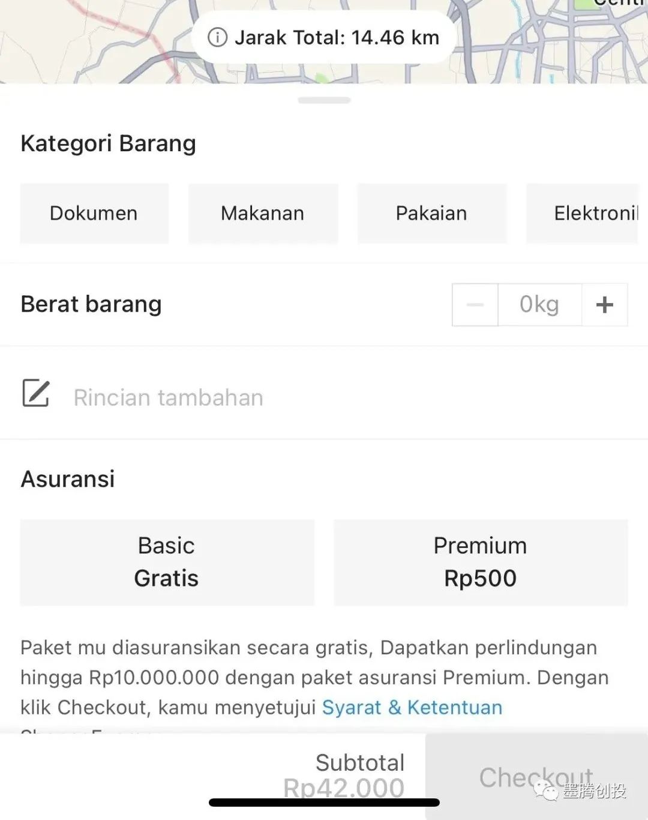Choose Premium Rp500 insurance option
Screen dimensions: 648x820
point(480,562)
